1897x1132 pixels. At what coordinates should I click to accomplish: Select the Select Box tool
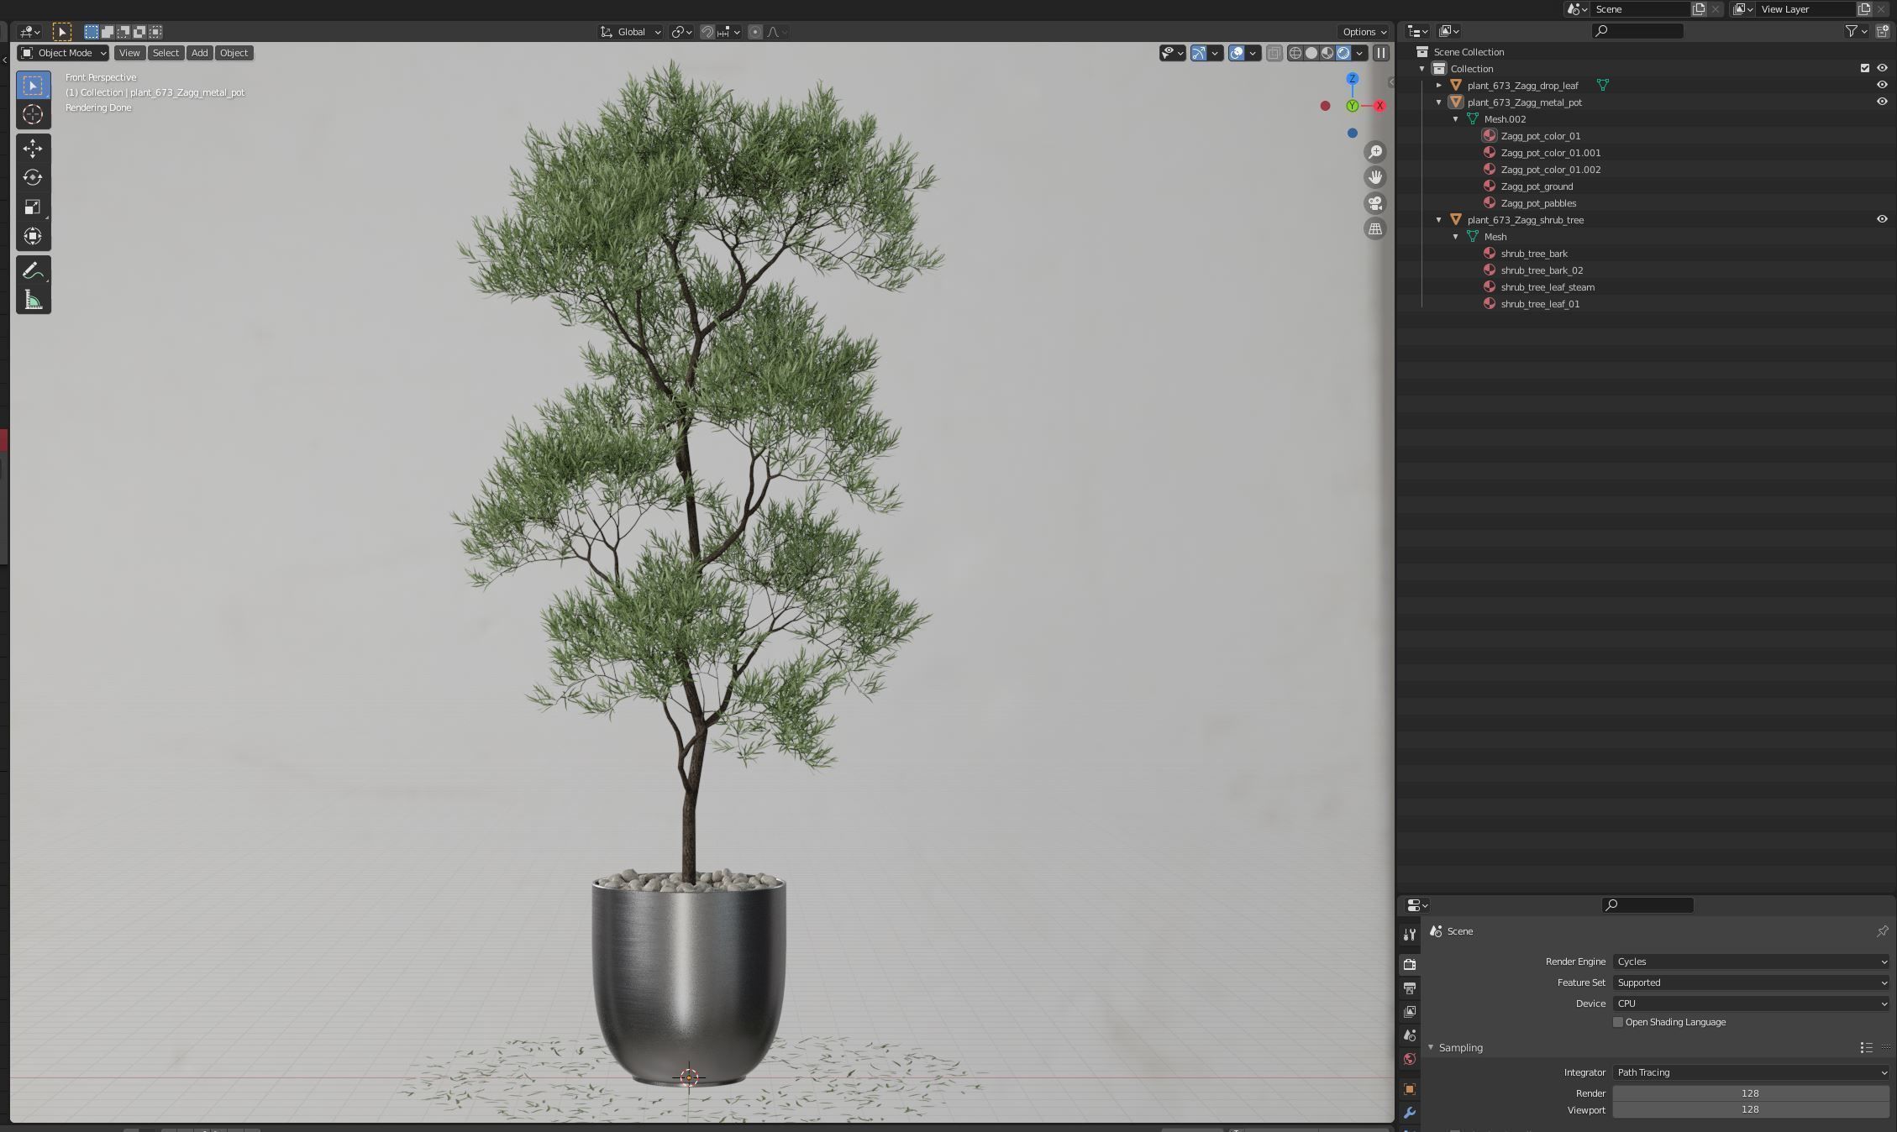[33, 85]
